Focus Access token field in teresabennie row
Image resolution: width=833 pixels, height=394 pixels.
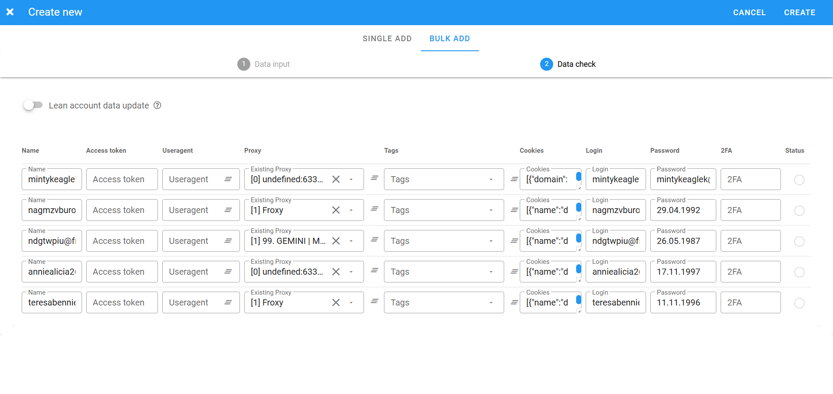coord(122,302)
